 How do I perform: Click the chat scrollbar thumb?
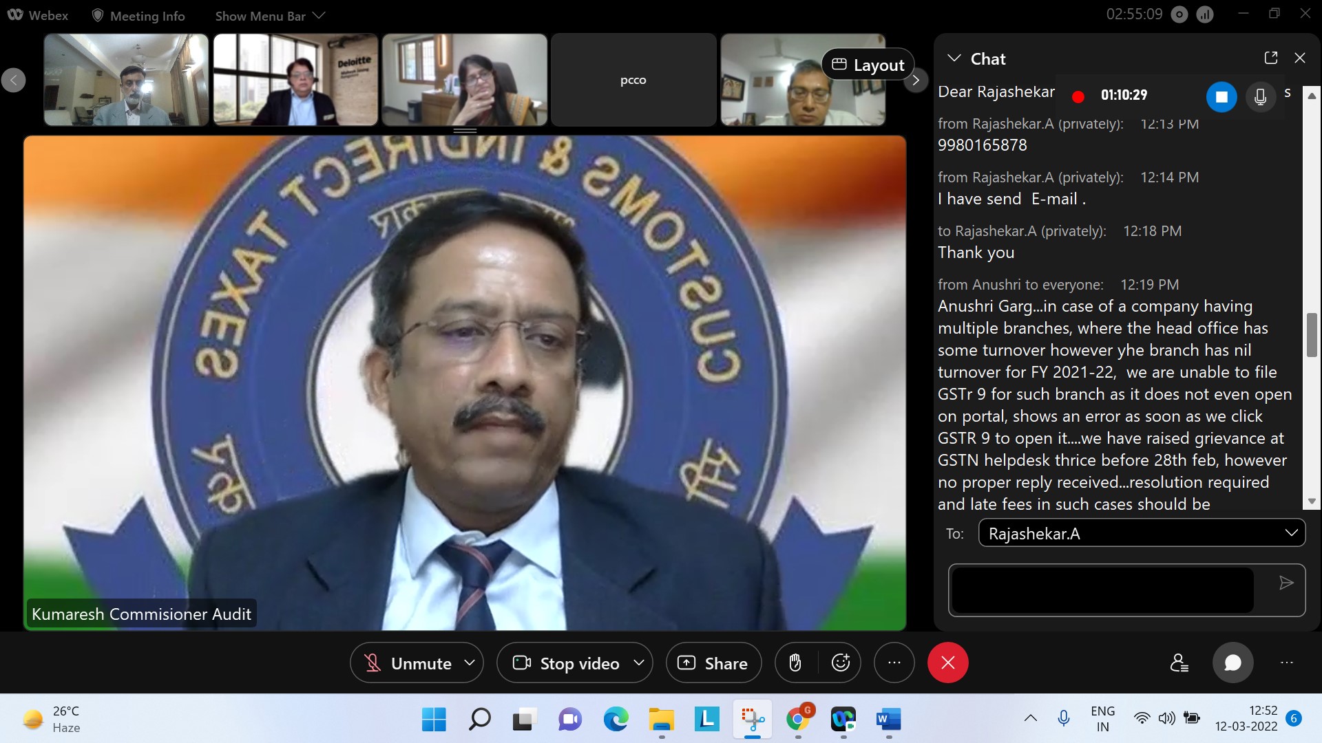[1312, 335]
